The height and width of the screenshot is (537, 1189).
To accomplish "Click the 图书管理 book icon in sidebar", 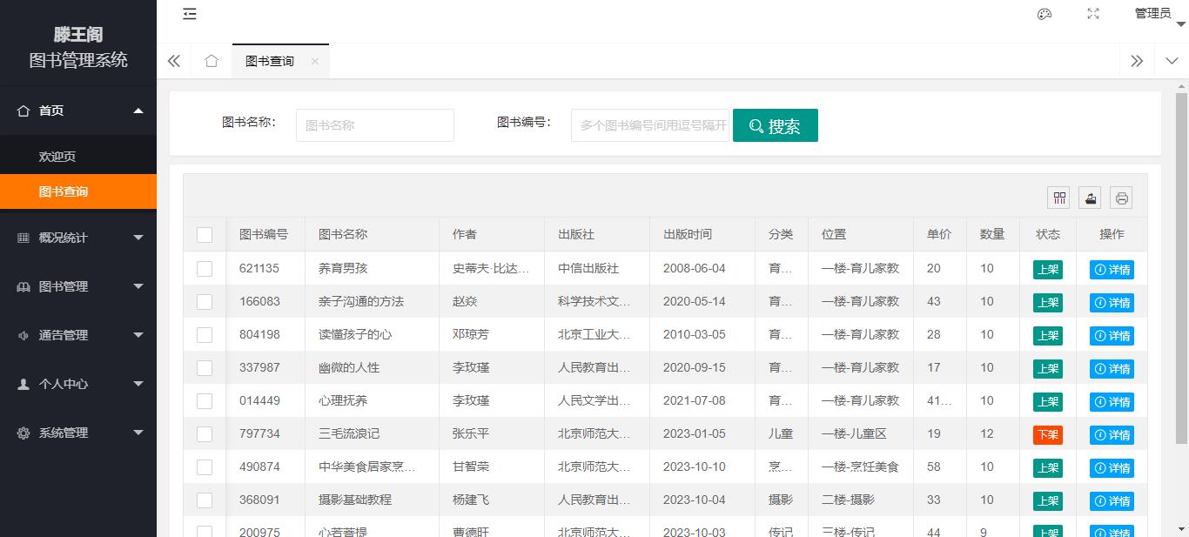I will [x=24, y=286].
